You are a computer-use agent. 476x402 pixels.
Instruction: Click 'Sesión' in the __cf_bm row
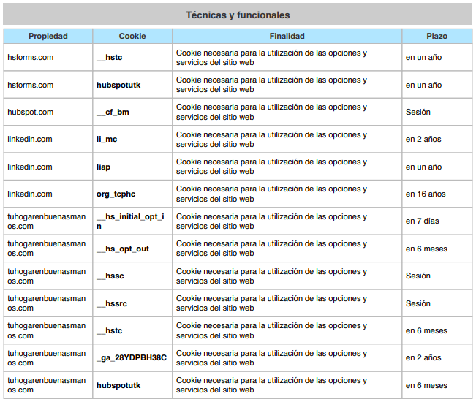click(418, 112)
